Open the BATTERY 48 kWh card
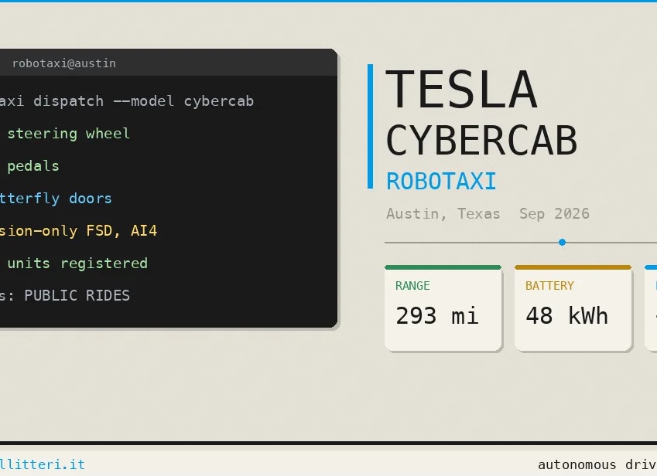Viewport: 657px width, 476px height. [x=573, y=308]
